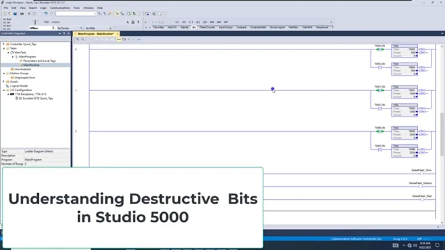The width and height of the screenshot is (445, 250).
Task: Insert an Output Unlatch (OTU) coil
Action: click(x=205, y=22)
